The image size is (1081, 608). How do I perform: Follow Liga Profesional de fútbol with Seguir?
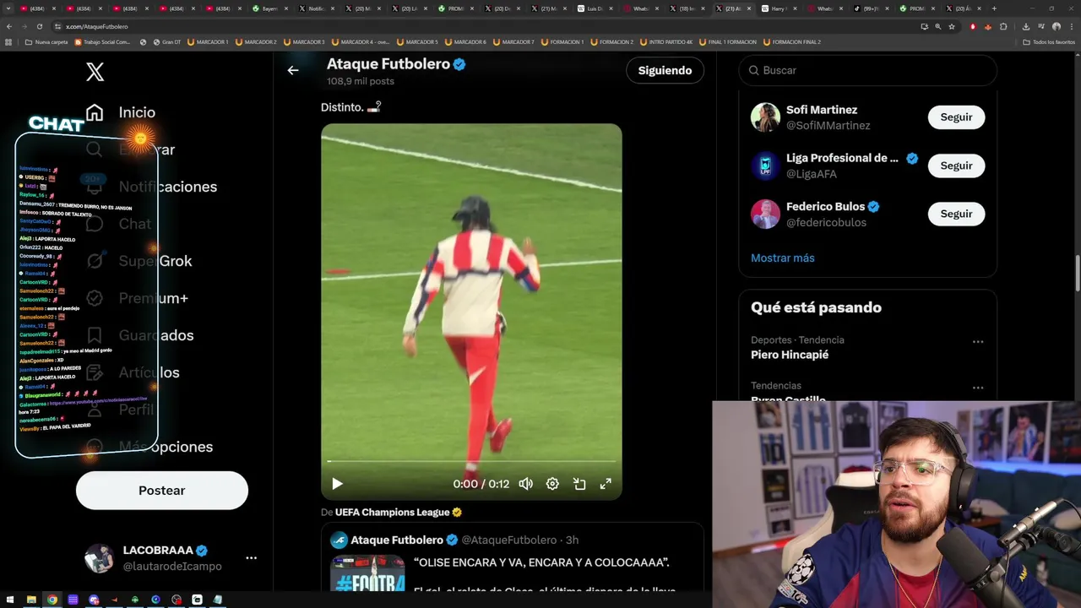(x=956, y=166)
